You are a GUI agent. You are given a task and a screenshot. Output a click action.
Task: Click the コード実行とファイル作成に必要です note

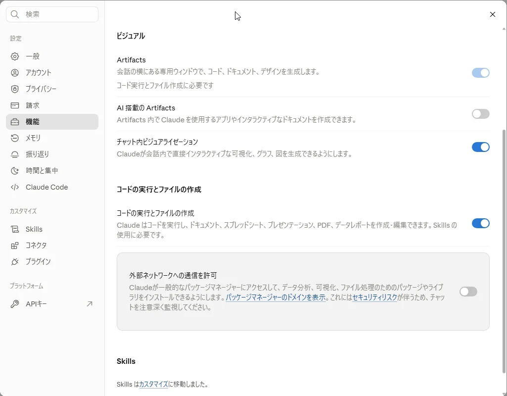(165, 86)
